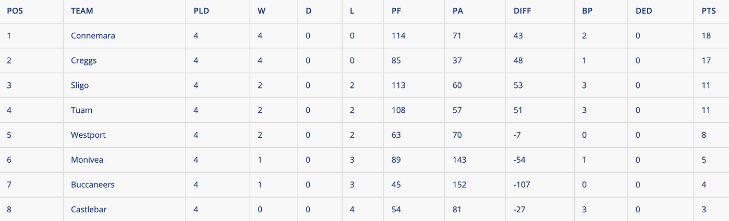Select Monivea's 143 points against cell

pyautogui.click(x=459, y=160)
